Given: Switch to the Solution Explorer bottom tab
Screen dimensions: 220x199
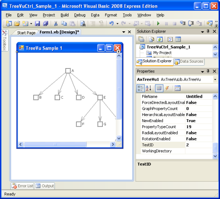Looking at the screenshot, I should [154, 61].
